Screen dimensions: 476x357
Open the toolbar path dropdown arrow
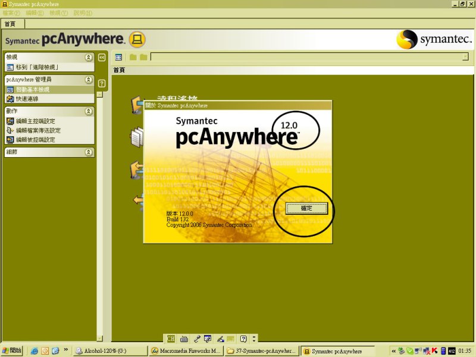[x=465, y=57]
